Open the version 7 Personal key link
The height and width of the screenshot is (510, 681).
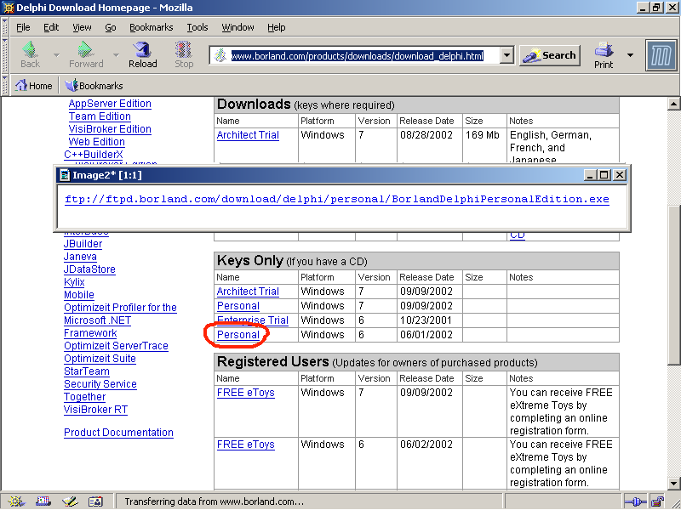tap(238, 306)
